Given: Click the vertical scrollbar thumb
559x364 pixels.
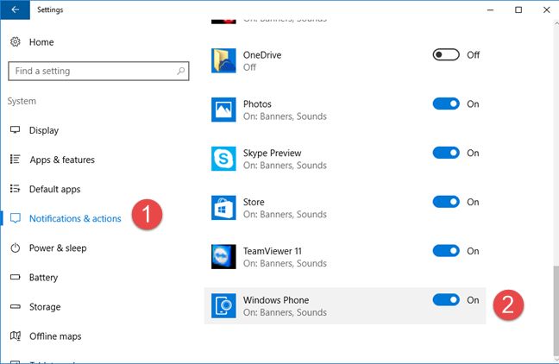Looking at the screenshot, I should (x=556, y=311).
